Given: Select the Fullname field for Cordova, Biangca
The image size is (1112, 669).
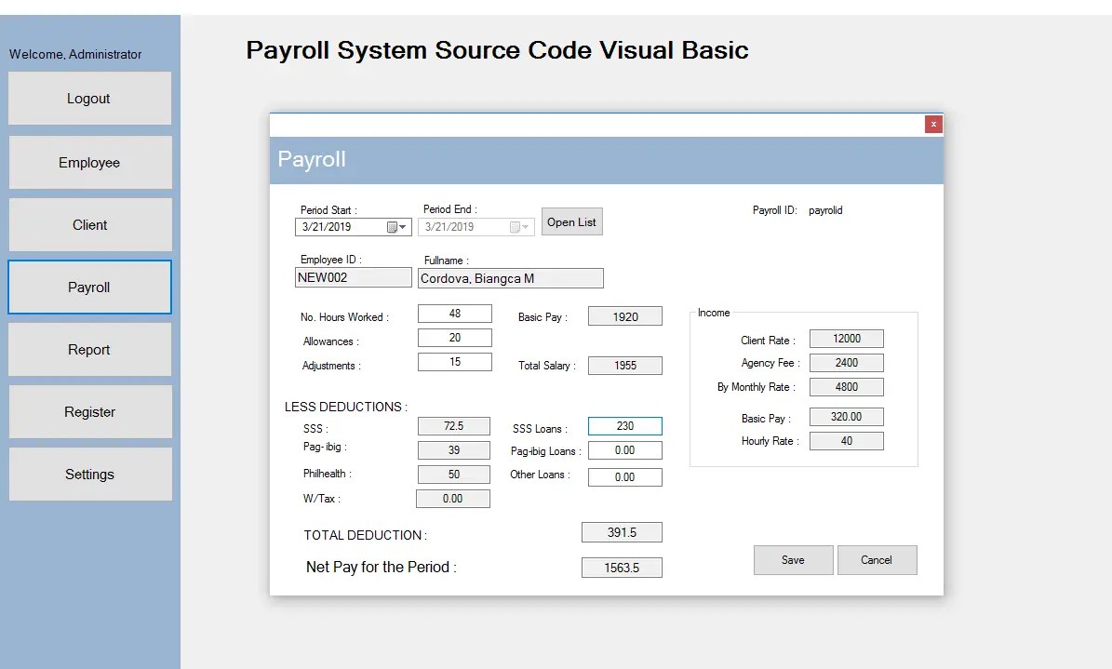Looking at the screenshot, I should (x=510, y=277).
